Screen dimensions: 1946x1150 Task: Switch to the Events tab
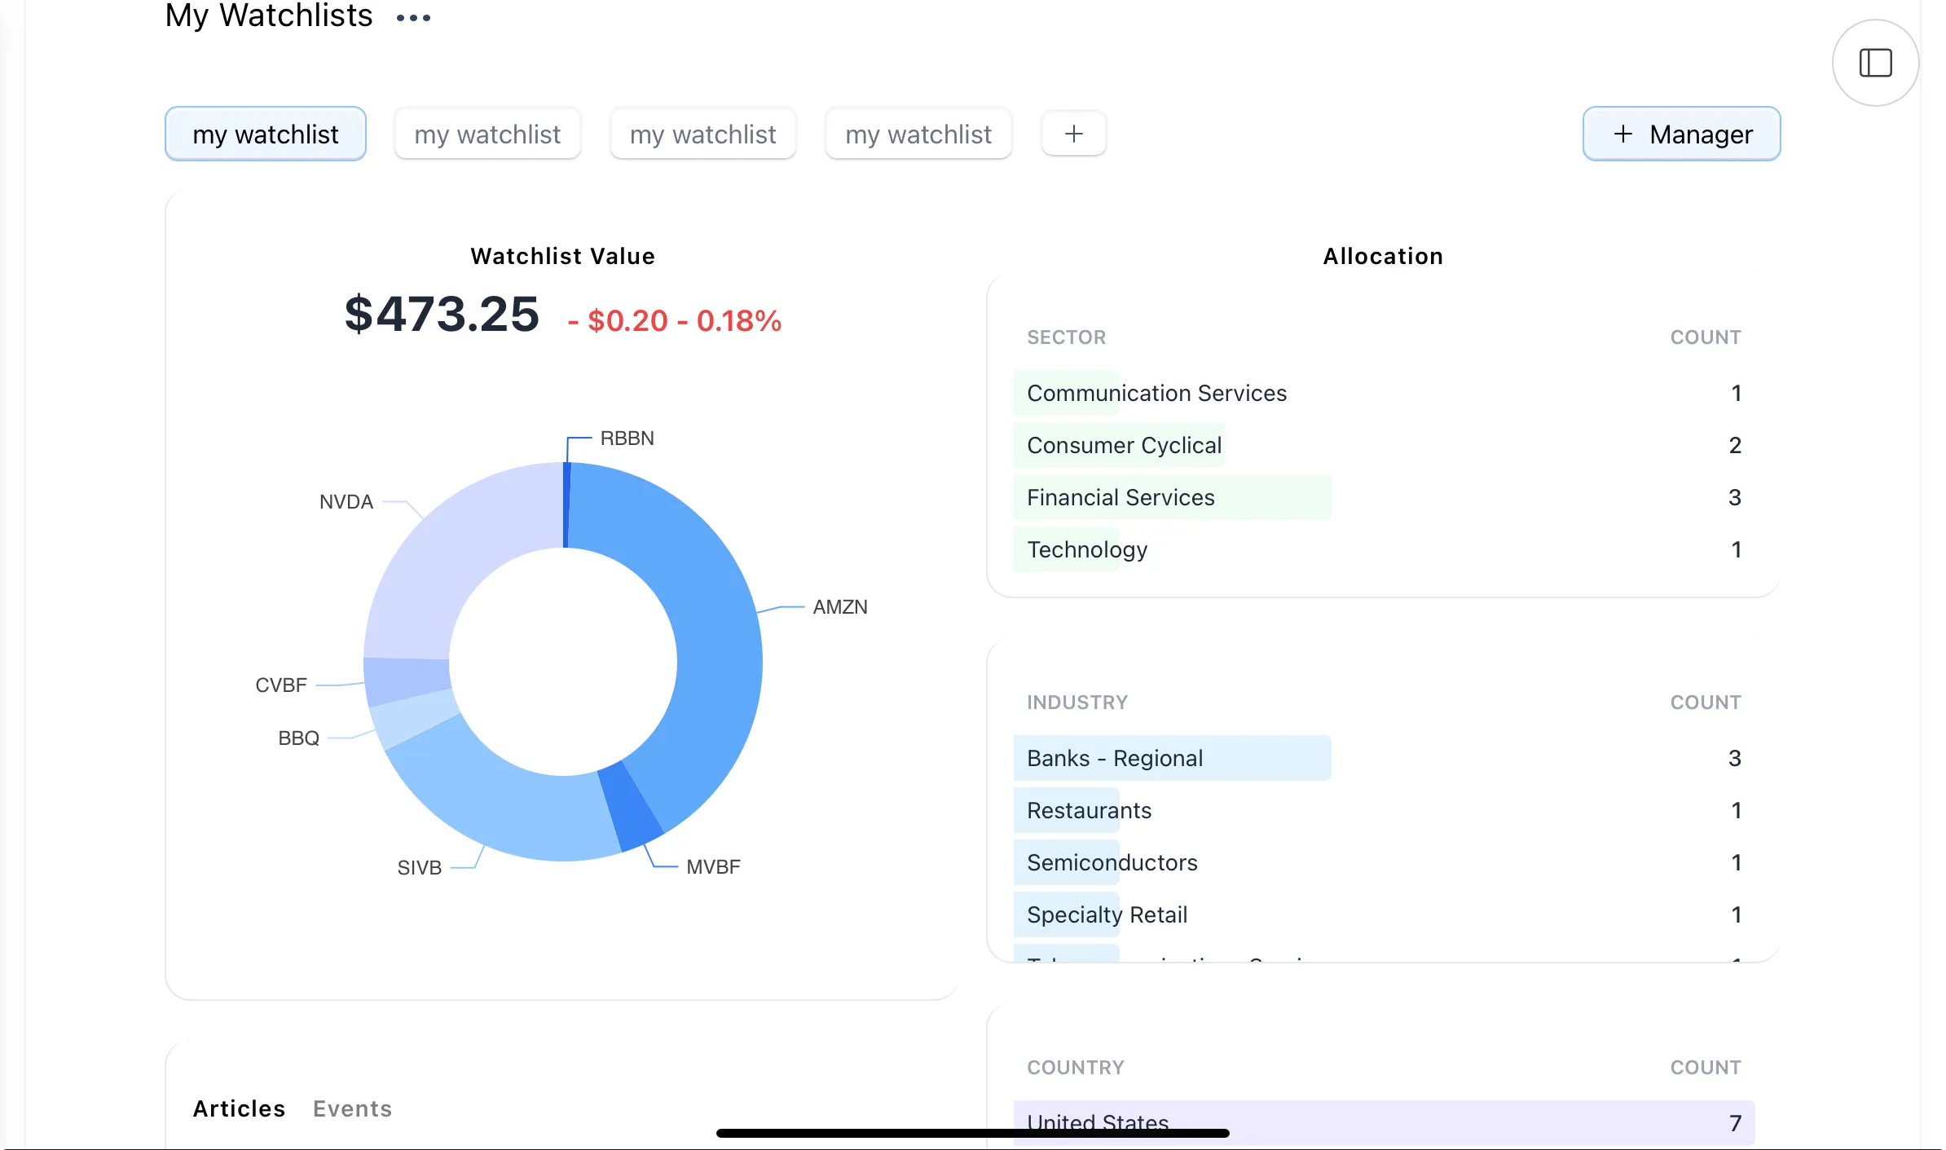click(352, 1108)
